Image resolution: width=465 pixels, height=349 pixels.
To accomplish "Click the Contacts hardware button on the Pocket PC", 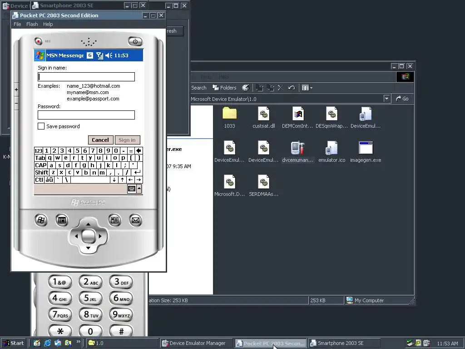I will click(x=114, y=220).
